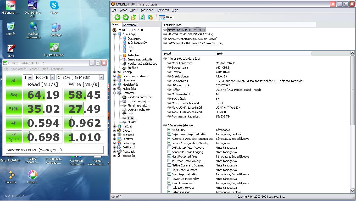The width and height of the screenshot is (356, 201).
Task: Click the green Forward arrow in EVEREST toolbar
Action: (x=126, y=17)
